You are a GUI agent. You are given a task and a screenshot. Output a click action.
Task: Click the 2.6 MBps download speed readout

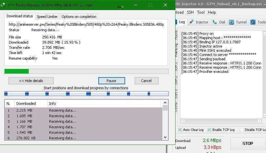click(212, 141)
